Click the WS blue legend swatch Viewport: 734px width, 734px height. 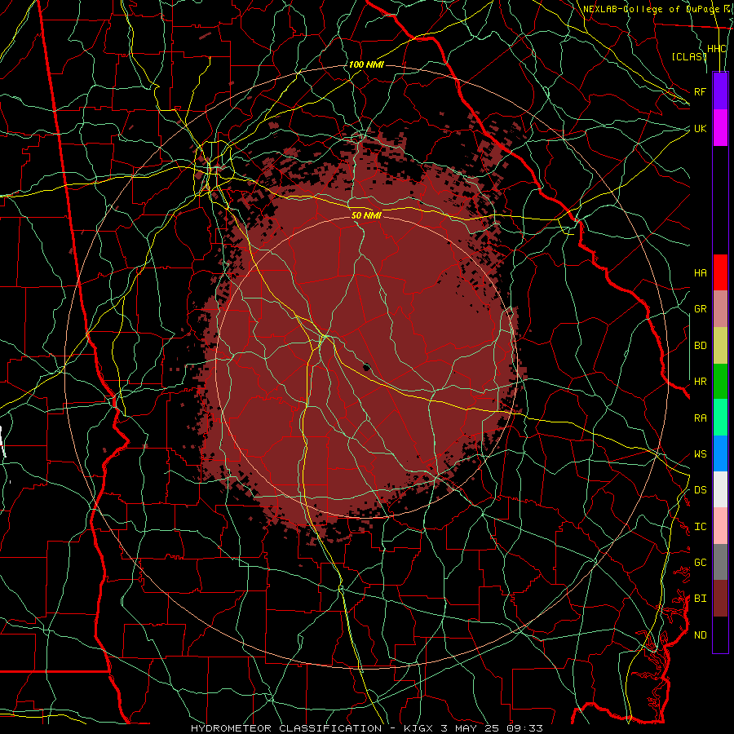(x=720, y=453)
